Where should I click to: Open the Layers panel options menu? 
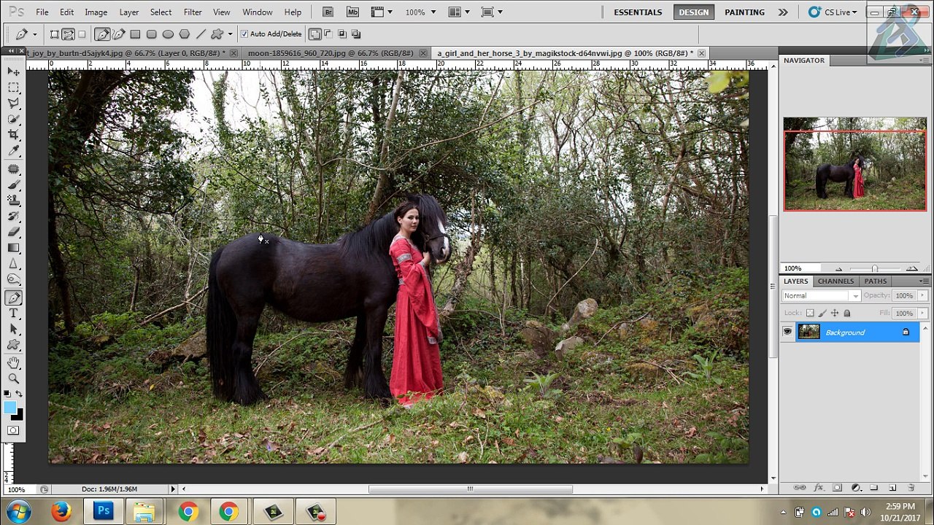[924, 281]
